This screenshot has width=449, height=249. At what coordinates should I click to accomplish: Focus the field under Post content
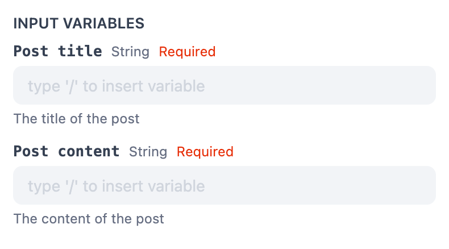click(284, 186)
